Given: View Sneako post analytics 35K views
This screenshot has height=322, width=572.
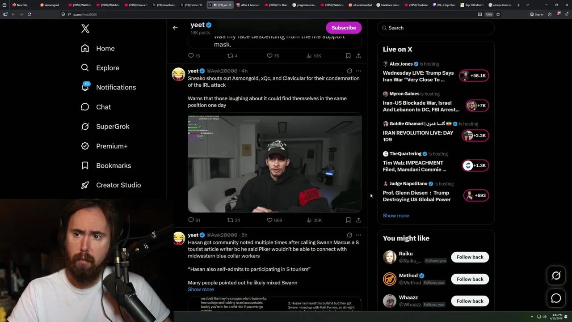Looking at the screenshot, I should (314, 220).
